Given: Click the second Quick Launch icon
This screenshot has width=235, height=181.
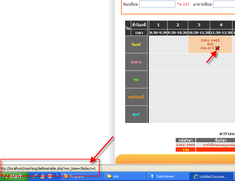Looking at the screenshot, I should [x=43, y=176].
